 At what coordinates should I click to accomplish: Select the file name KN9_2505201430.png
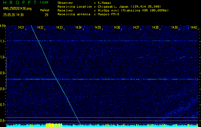[x=17, y=9]
